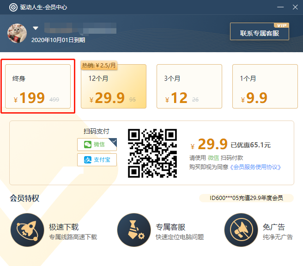Click the payment QR code

[x=152, y=153]
